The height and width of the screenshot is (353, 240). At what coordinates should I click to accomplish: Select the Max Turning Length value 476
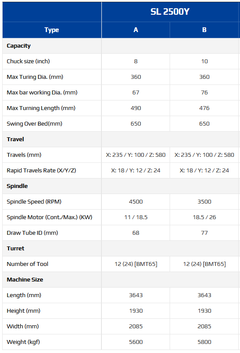pos(204,108)
